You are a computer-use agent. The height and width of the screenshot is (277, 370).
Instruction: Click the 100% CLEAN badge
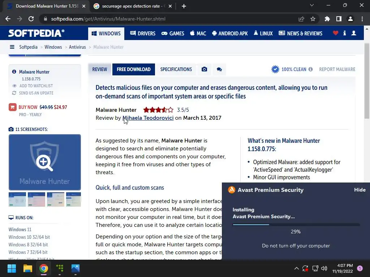pos(289,69)
